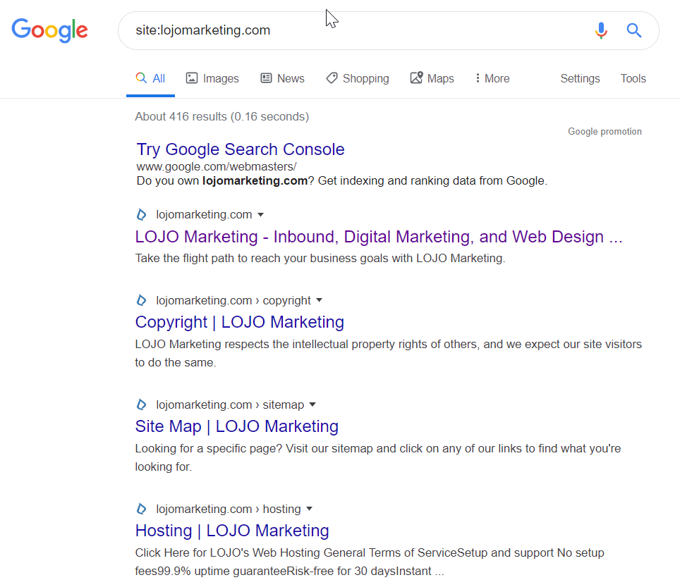Click the 'About 416 results' stats text

coord(221,116)
